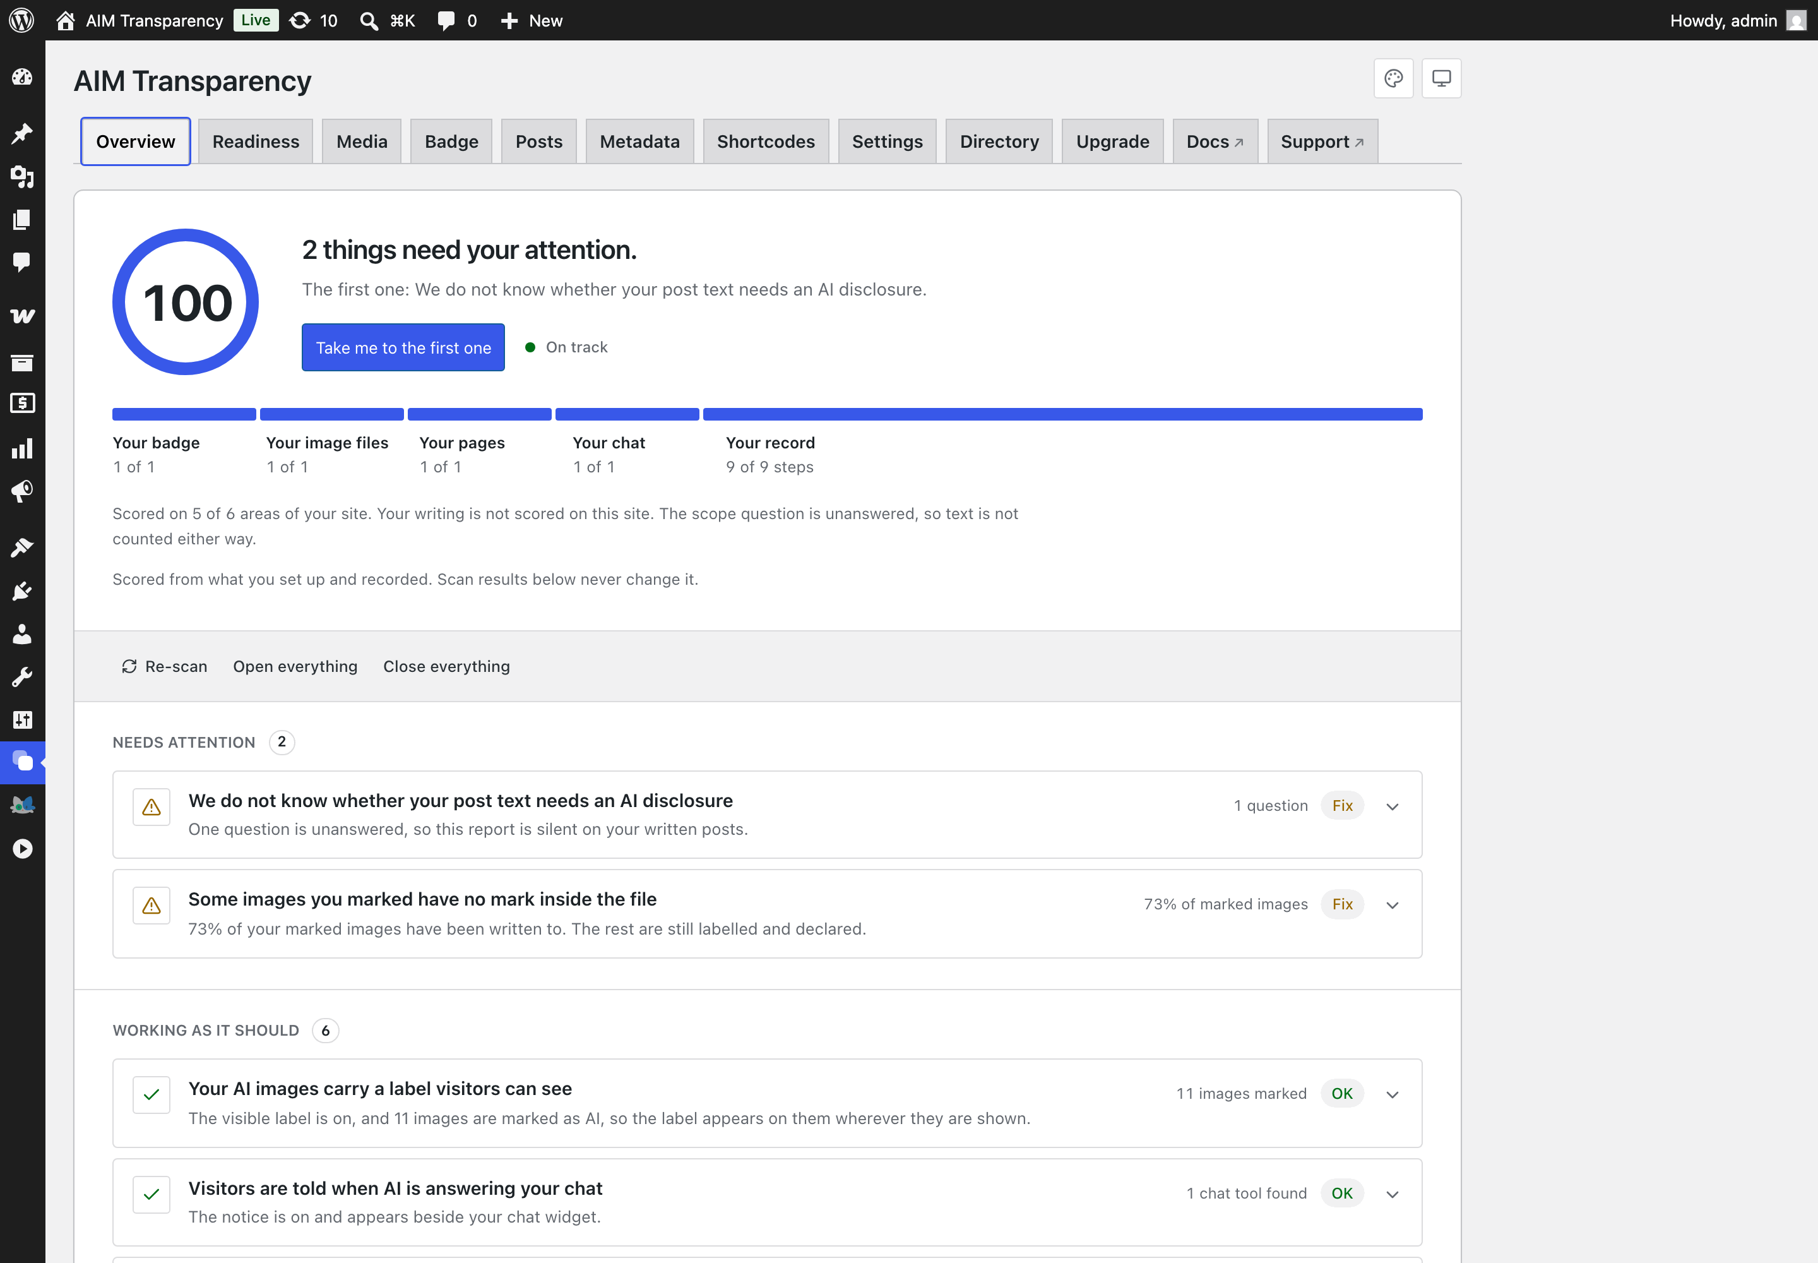
Task: Click OK on the chat tool found row
Action: [1342, 1194]
